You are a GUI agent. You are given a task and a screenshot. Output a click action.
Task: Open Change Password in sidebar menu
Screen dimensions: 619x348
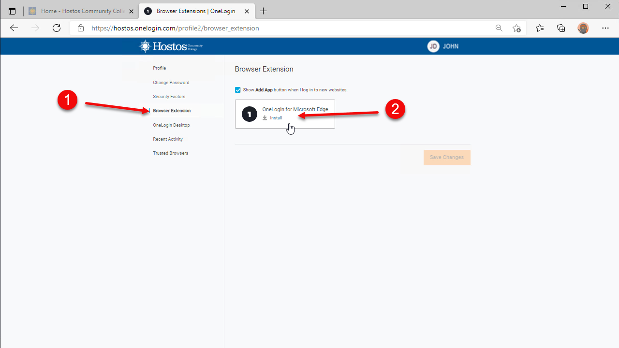171,83
